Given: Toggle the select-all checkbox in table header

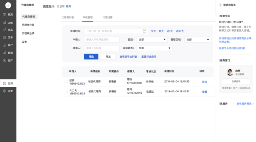Looking at the screenshot, I should [x=66, y=71].
